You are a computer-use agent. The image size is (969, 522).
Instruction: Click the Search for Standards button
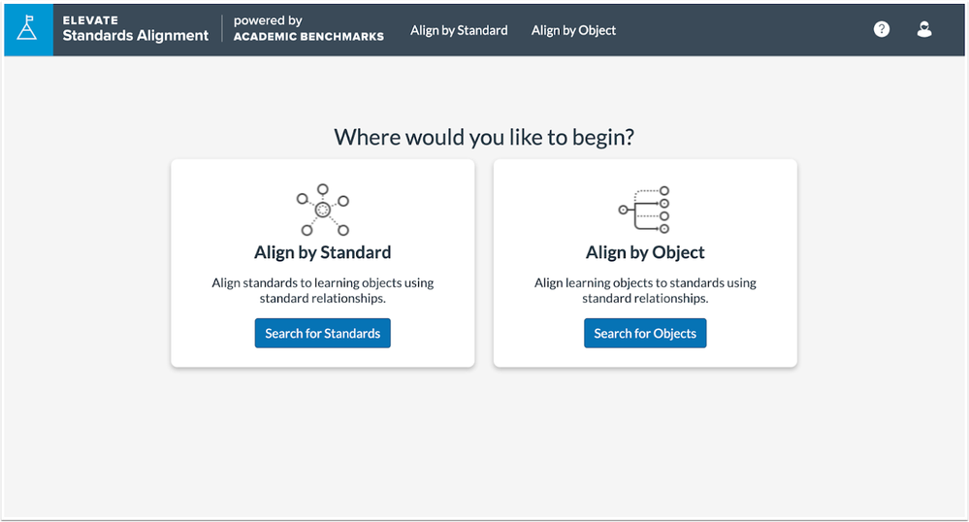323,334
